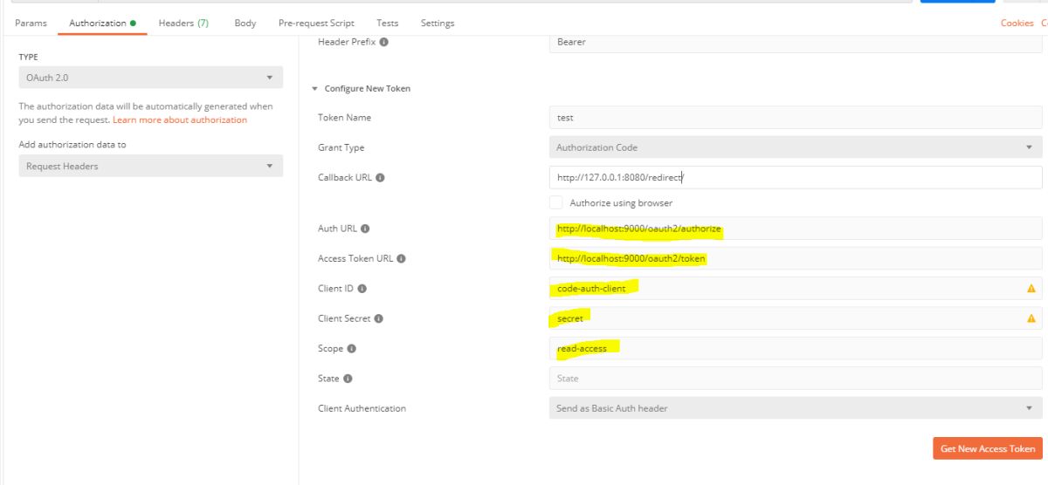Click the State info icon
Viewport: 1048px width, 485px height.
pos(348,379)
